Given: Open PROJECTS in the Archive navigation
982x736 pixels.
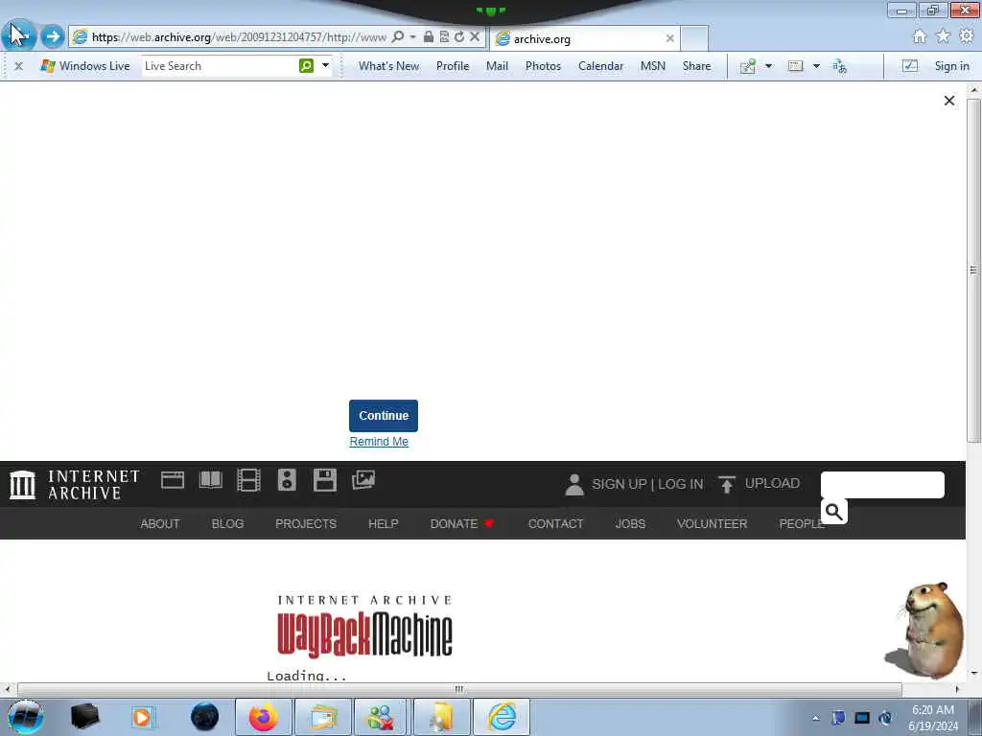Looking at the screenshot, I should [x=306, y=524].
